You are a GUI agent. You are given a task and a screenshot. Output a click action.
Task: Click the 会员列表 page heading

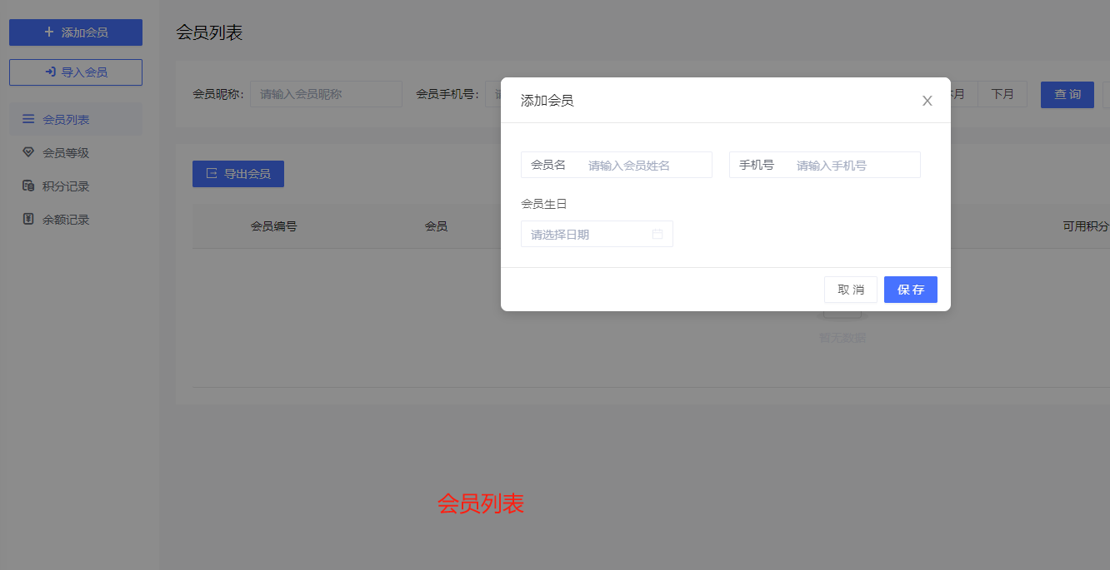pos(209,32)
